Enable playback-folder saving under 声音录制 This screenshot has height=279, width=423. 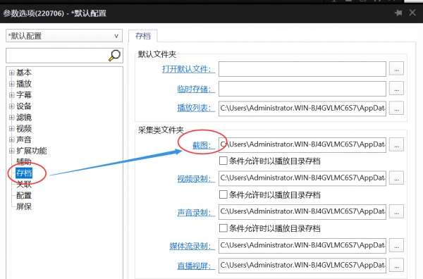[x=223, y=228]
